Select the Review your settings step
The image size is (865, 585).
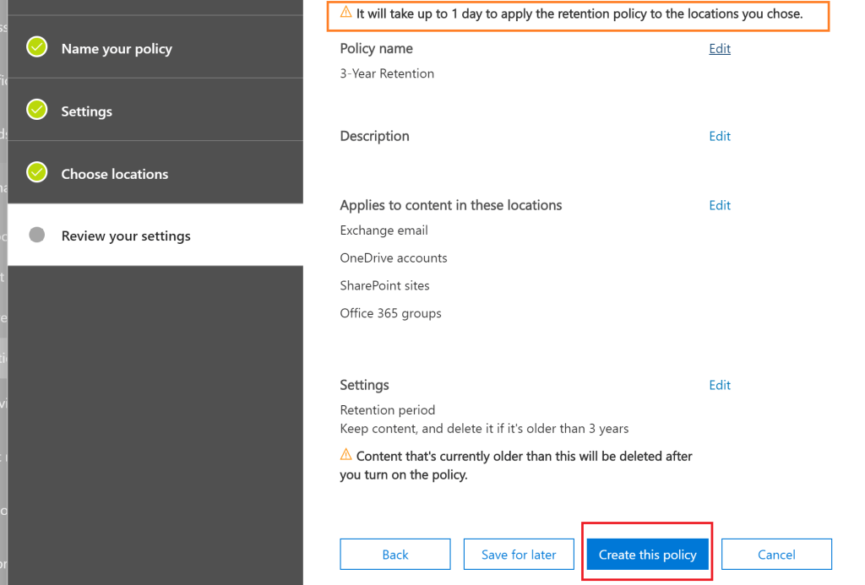click(126, 236)
